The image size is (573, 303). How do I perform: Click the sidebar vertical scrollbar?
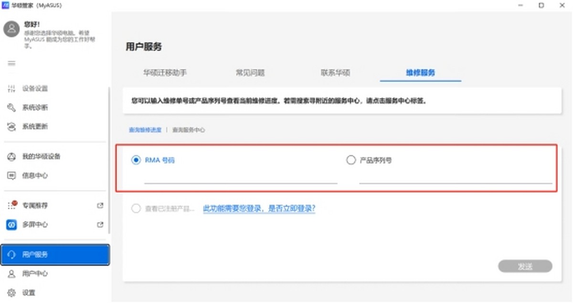pyautogui.click(x=109, y=161)
